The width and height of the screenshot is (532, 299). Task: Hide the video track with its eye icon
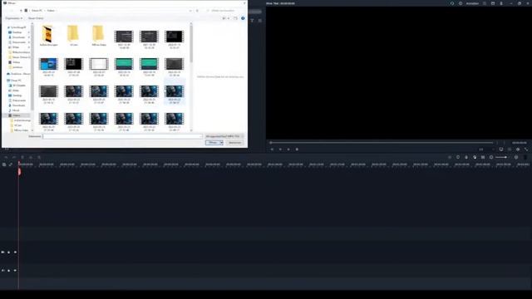click(x=15, y=252)
